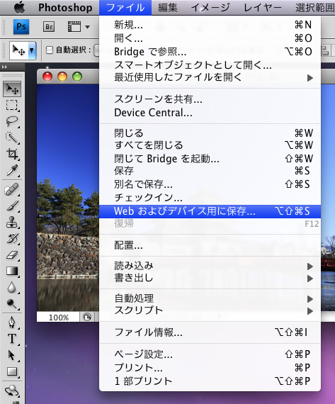335x404 pixels.
Task: Select the Gradient tool
Action: [12, 271]
